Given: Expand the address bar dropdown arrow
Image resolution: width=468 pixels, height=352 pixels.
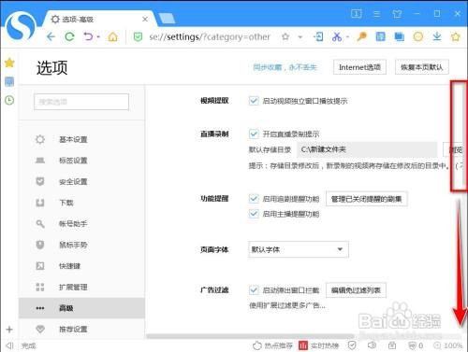Looking at the screenshot, I should 300,37.
